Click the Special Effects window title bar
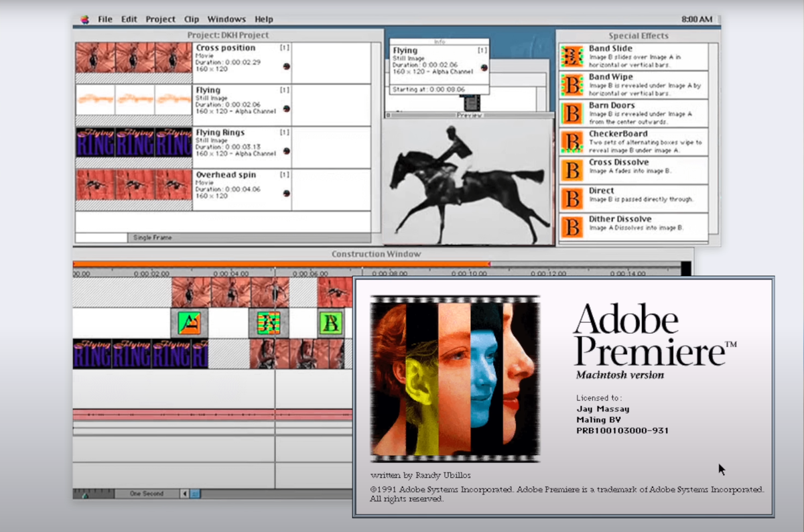This screenshot has width=804, height=532. (639, 36)
